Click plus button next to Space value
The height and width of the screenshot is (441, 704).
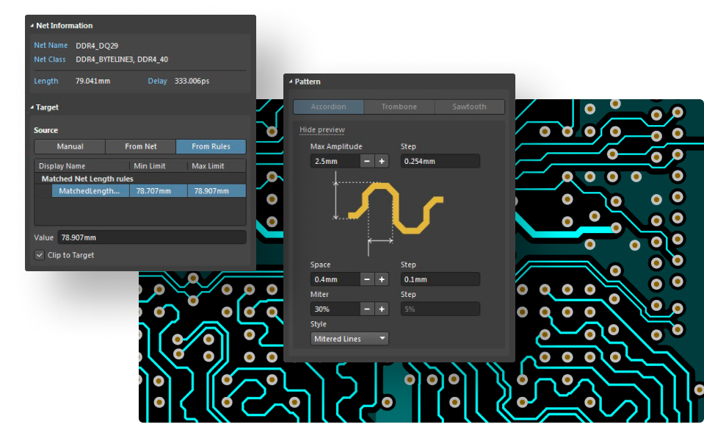(x=382, y=279)
